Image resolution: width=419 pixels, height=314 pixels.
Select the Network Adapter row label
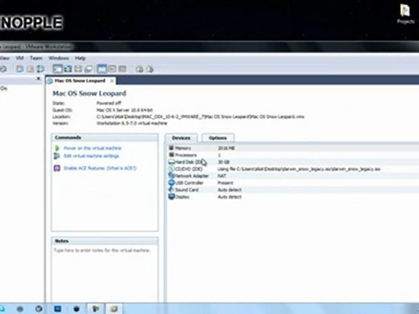point(192,176)
